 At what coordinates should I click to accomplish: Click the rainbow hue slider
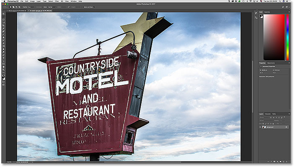pyautogui.click(x=287, y=37)
